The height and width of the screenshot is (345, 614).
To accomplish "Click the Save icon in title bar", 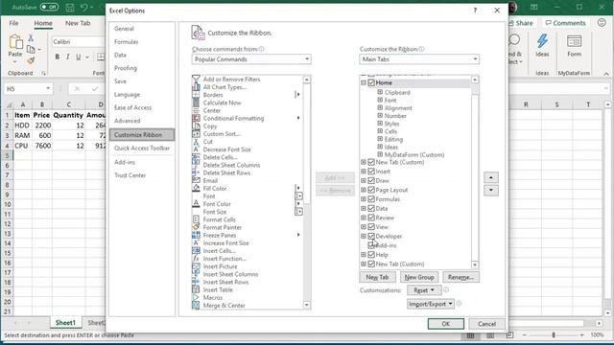I will pos(70,8).
